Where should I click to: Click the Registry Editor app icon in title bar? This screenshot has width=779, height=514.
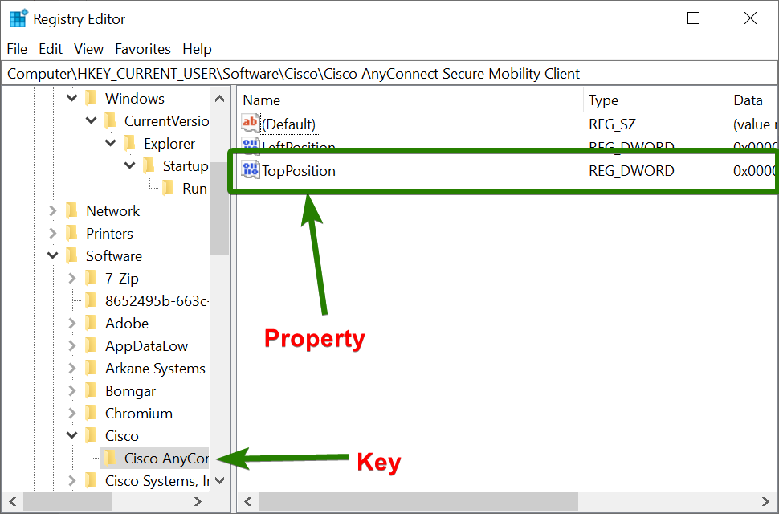pos(18,18)
